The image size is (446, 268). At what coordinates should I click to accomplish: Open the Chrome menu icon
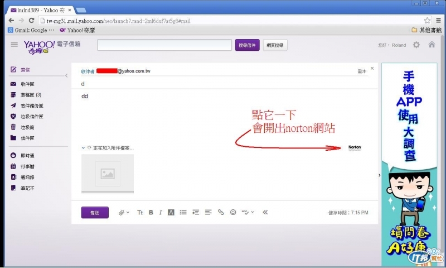click(438, 21)
